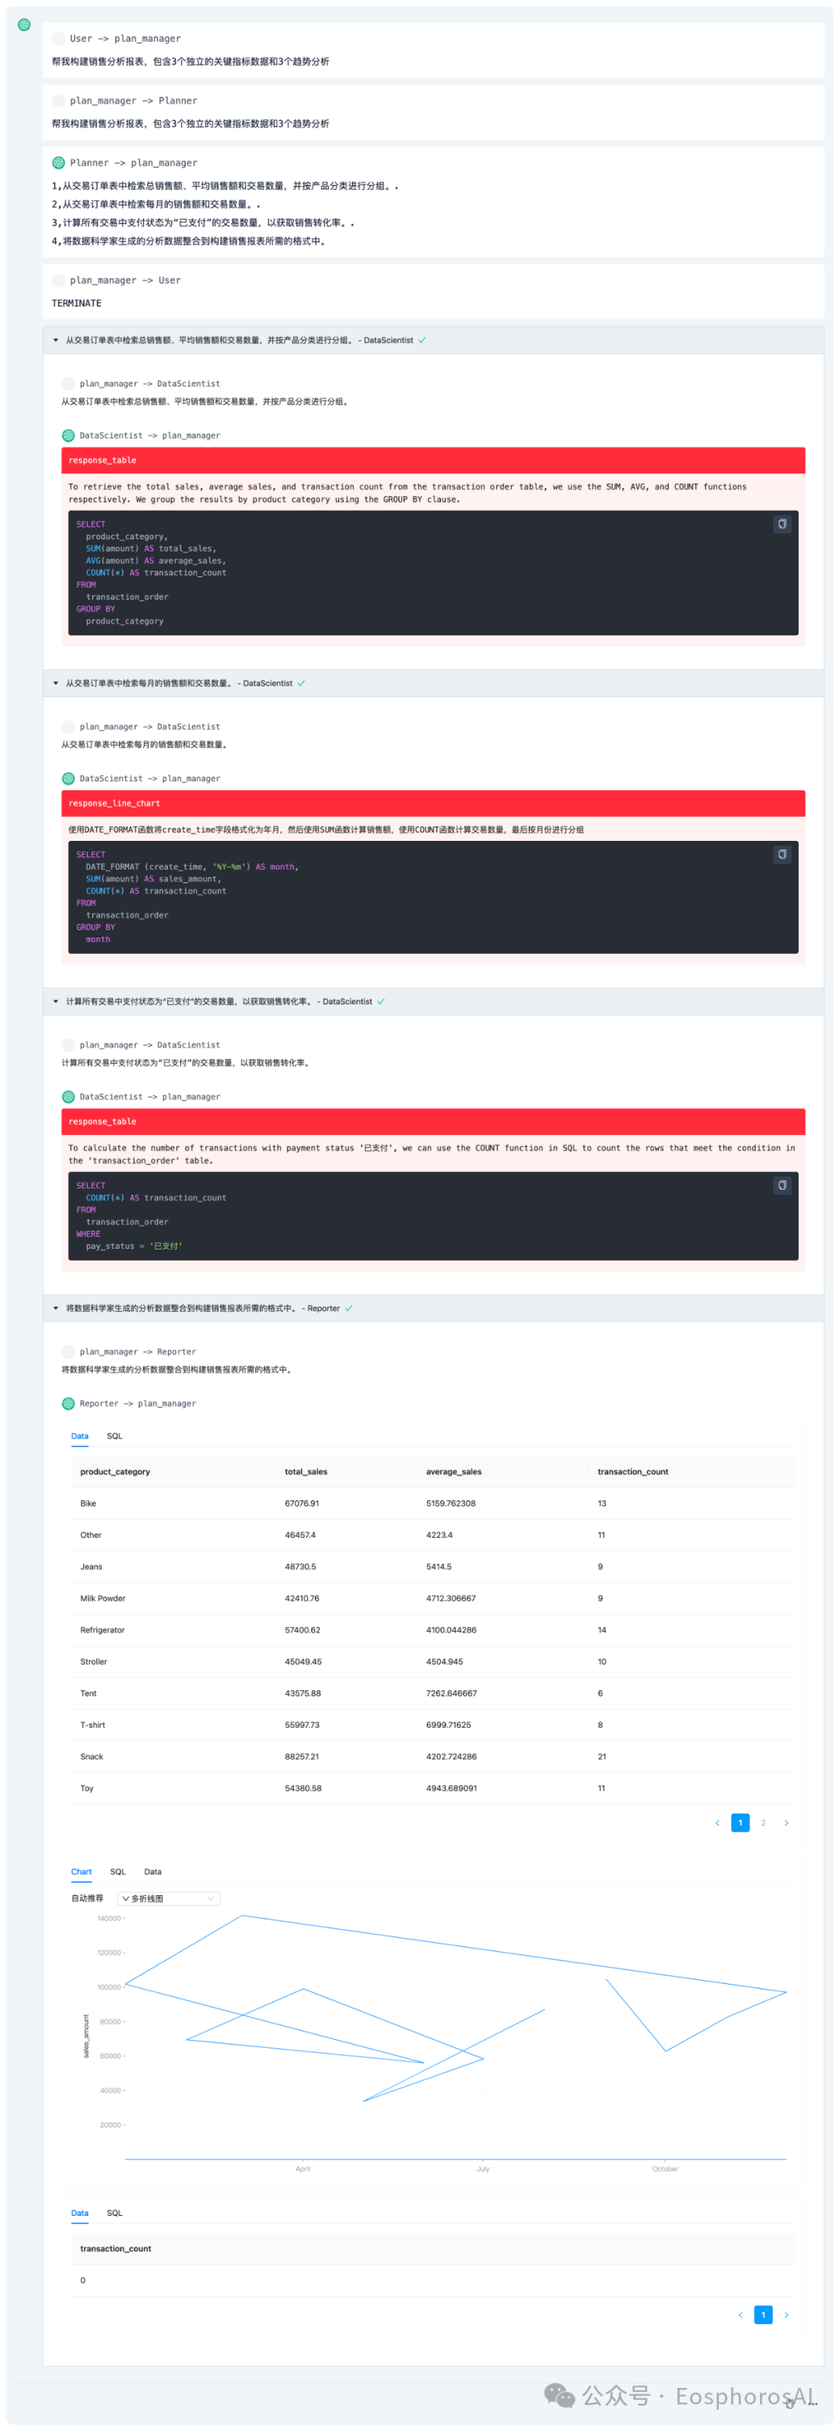Click the green logo icon at top left

click(x=25, y=25)
